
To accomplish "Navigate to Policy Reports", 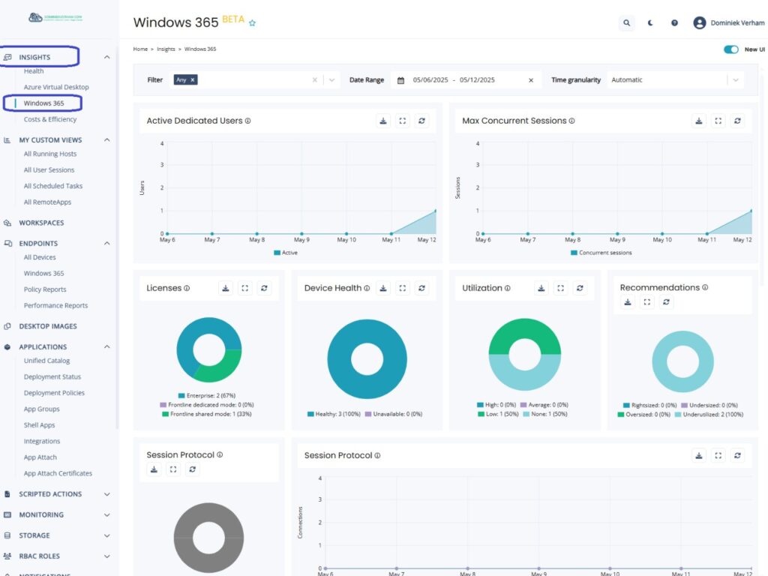I will (44, 289).
